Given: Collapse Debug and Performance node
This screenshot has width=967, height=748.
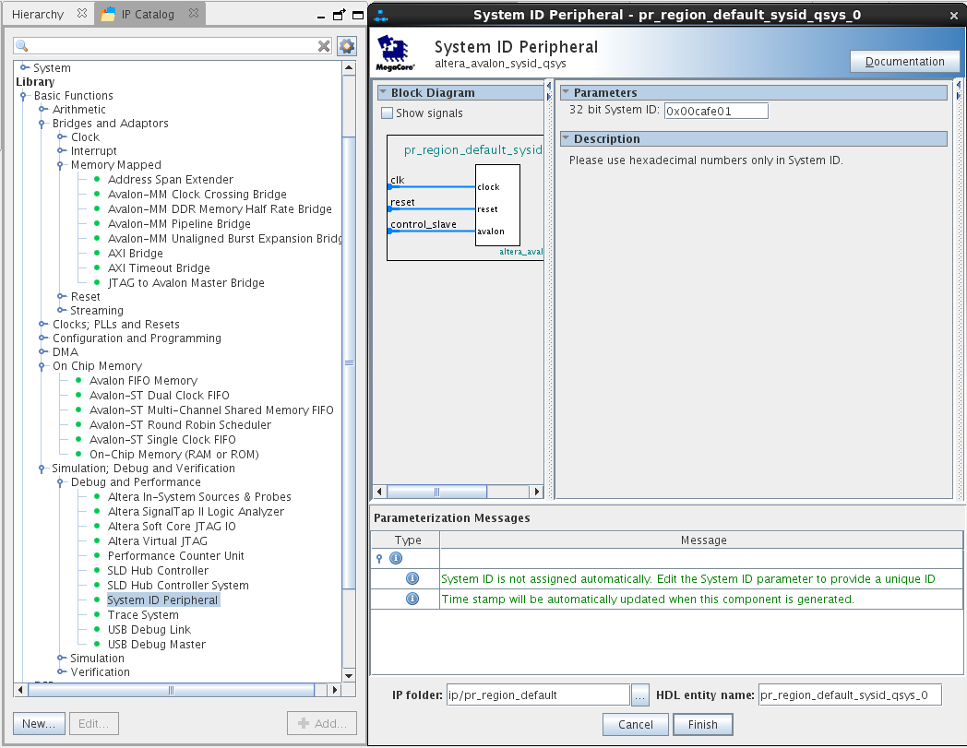Looking at the screenshot, I should point(61,482).
